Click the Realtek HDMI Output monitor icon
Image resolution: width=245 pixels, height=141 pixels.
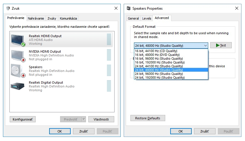(18, 40)
